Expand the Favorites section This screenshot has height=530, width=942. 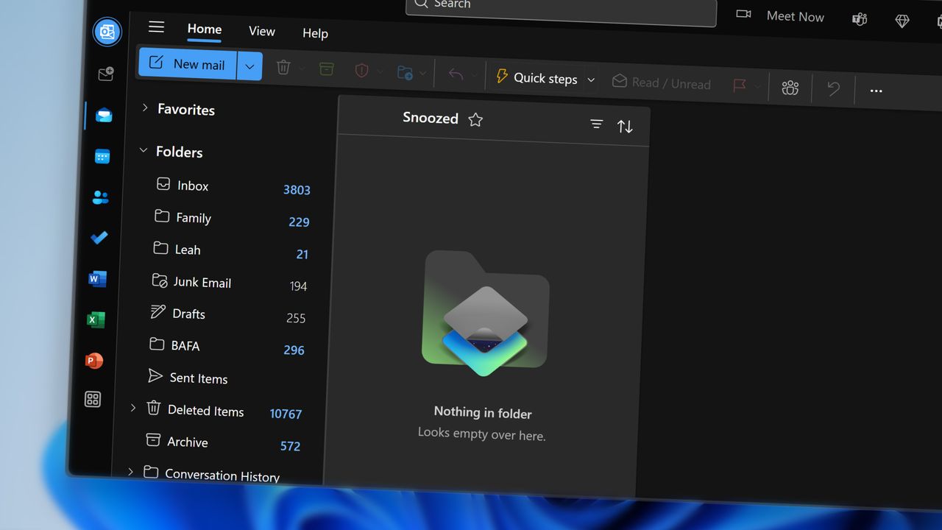coord(145,107)
